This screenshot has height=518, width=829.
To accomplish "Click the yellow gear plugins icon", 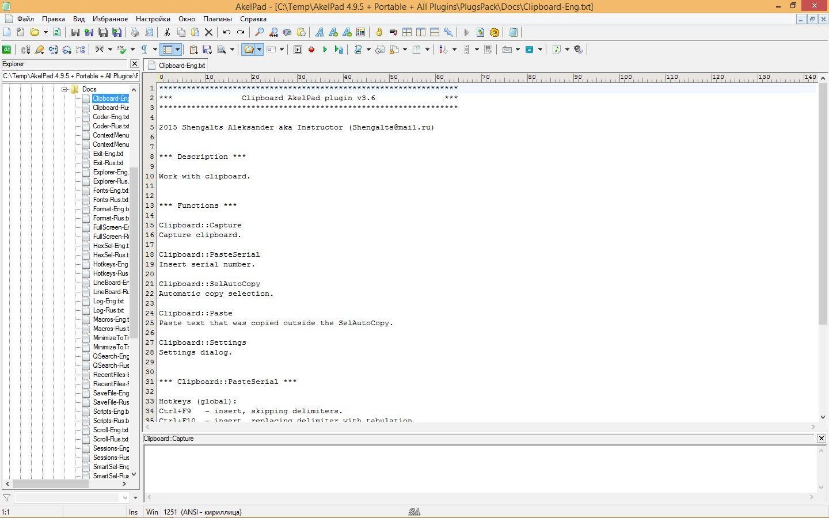I will coord(494,32).
